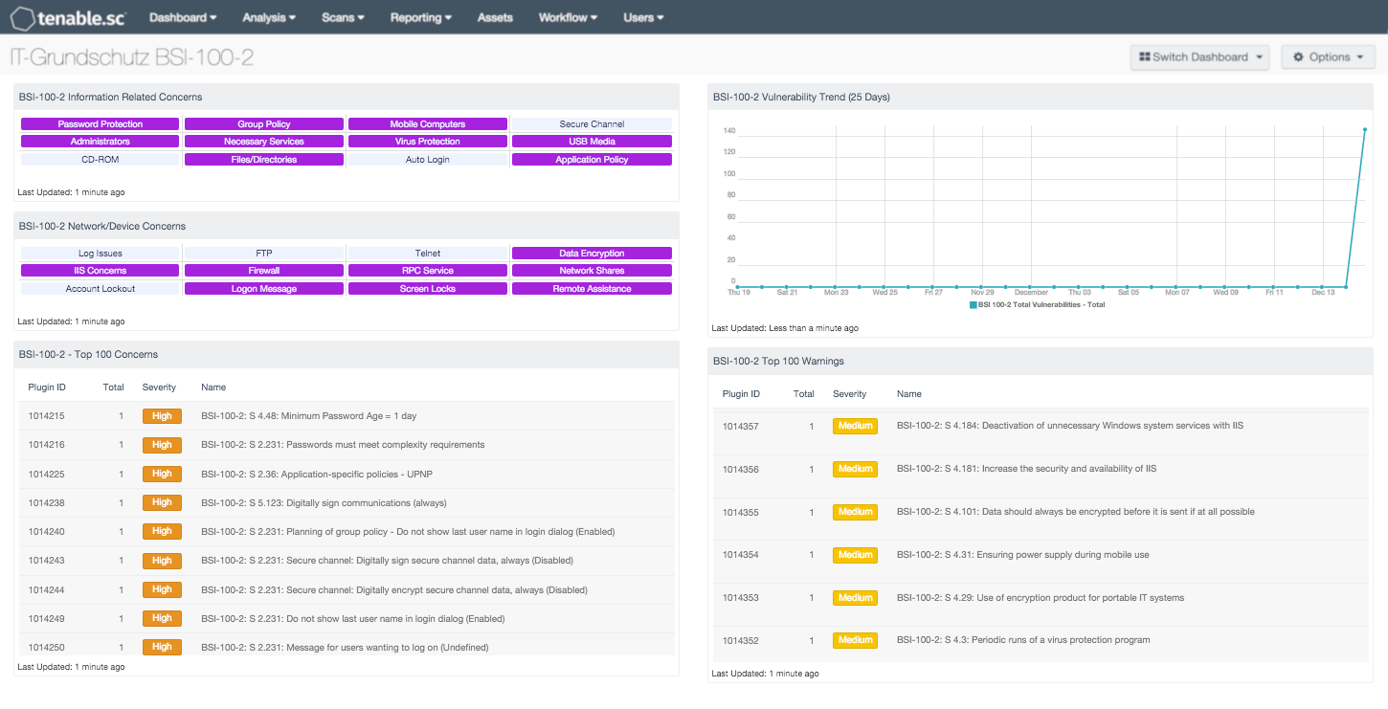Open the Dashboard menu

(183, 17)
